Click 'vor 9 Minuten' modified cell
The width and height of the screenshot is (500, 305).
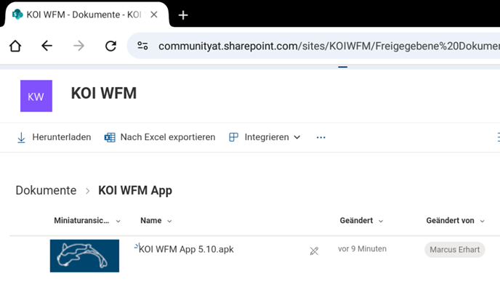(362, 249)
